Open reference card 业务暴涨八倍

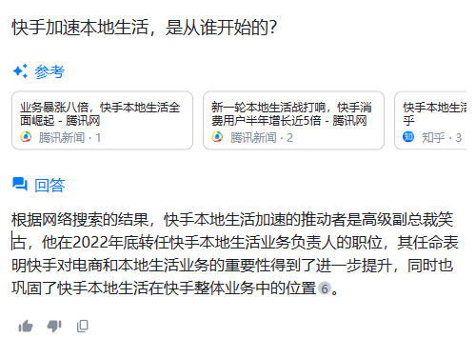point(102,120)
